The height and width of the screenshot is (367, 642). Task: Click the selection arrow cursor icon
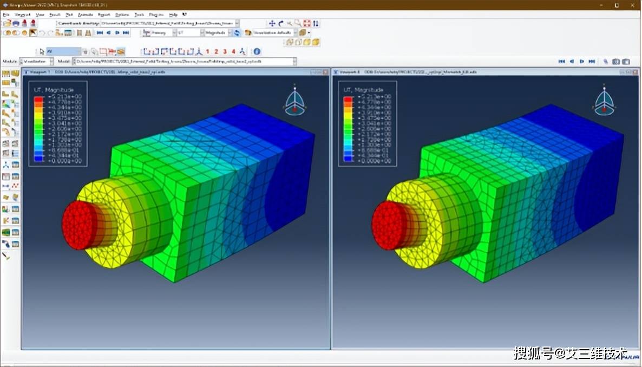click(x=41, y=51)
